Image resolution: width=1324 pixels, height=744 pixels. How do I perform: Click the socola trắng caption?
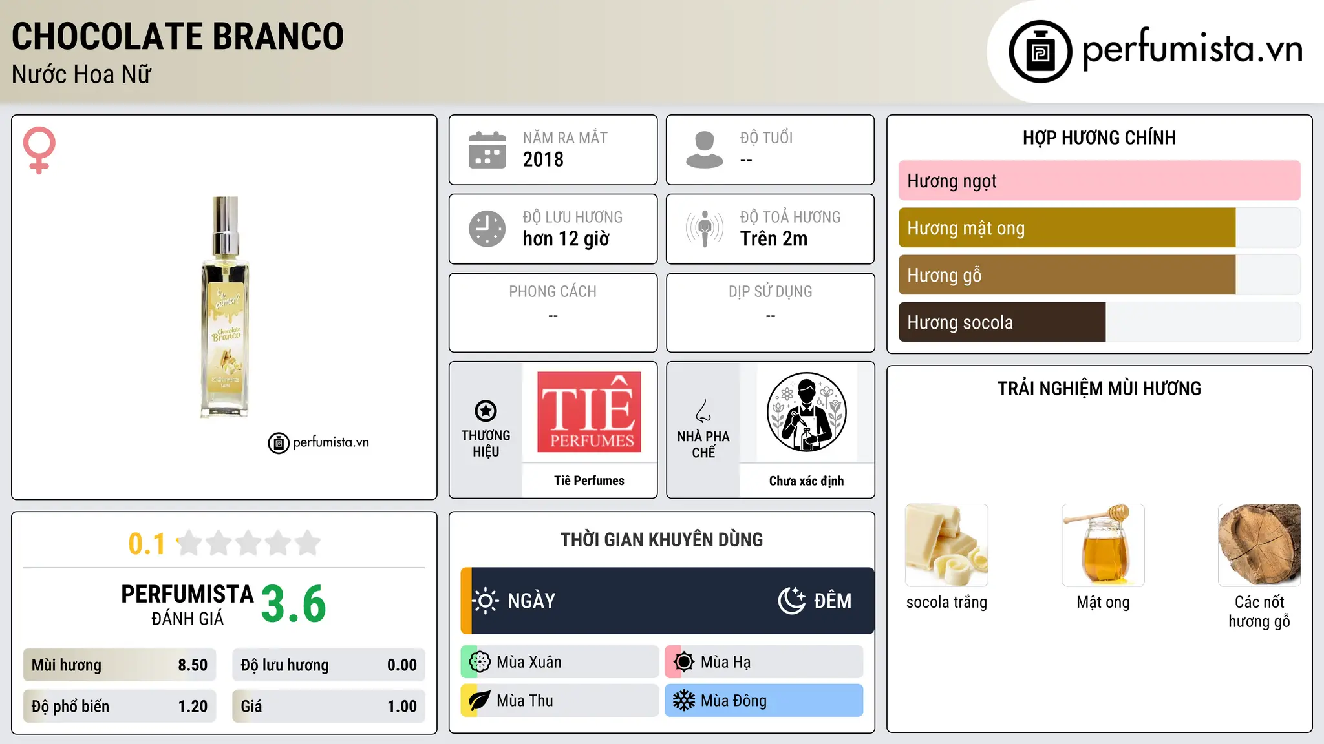coord(946,603)
